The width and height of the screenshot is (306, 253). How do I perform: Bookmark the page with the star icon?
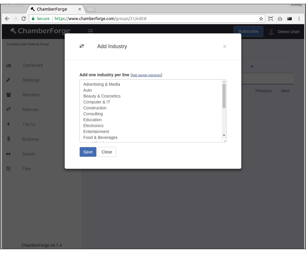pyautogui.click(x=261, y=18)
